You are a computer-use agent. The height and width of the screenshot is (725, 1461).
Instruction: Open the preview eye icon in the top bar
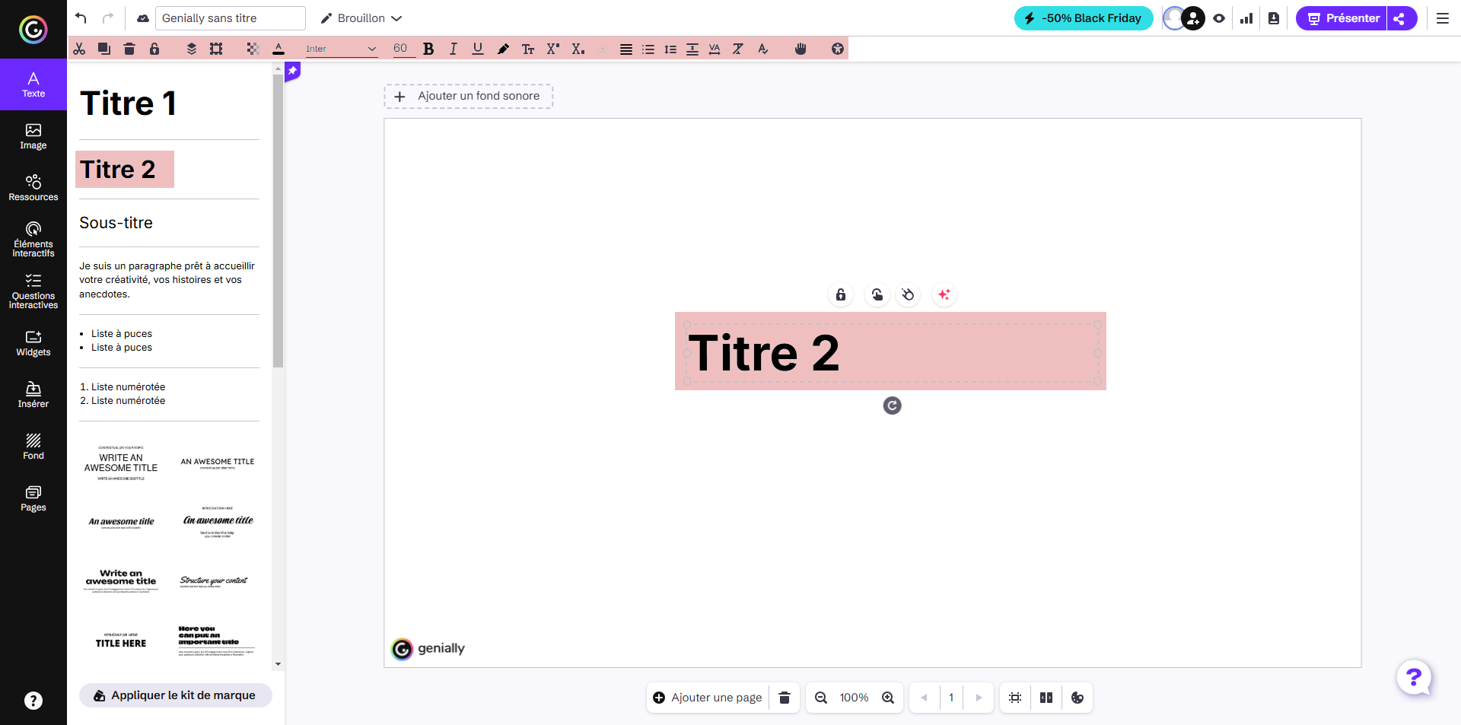tap(1219, 17)
